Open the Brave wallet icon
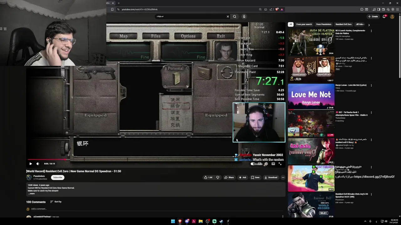 pos(383,9)
